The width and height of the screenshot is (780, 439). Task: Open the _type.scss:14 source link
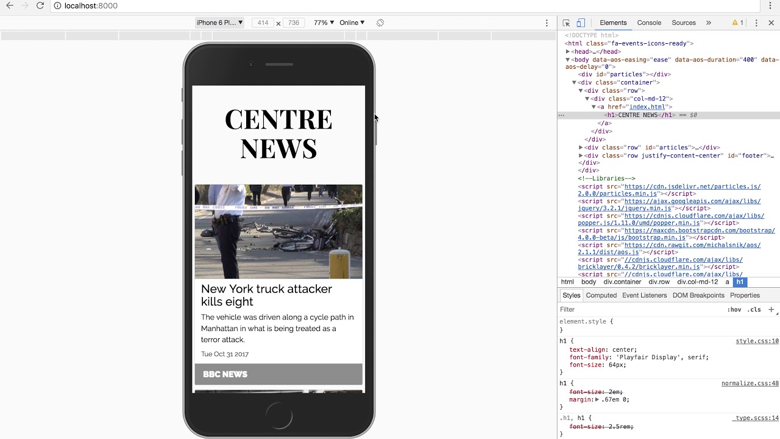pos(756,418)
